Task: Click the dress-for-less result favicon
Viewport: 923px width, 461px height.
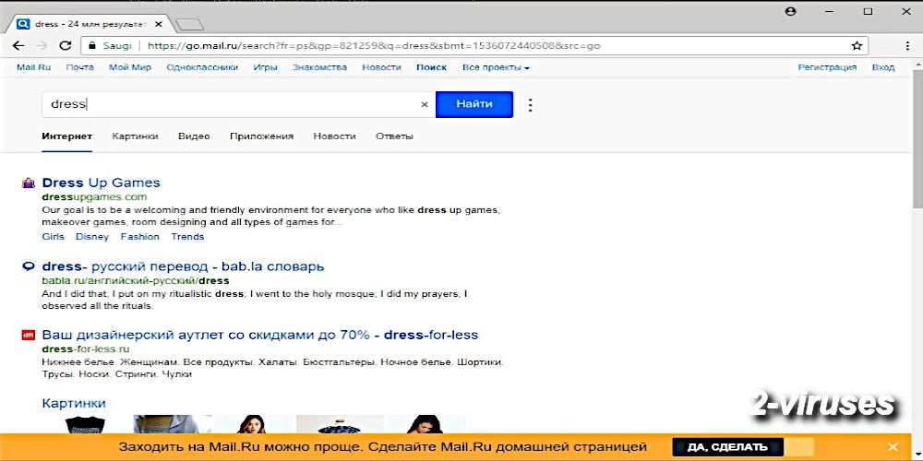Action: point(29,336)
